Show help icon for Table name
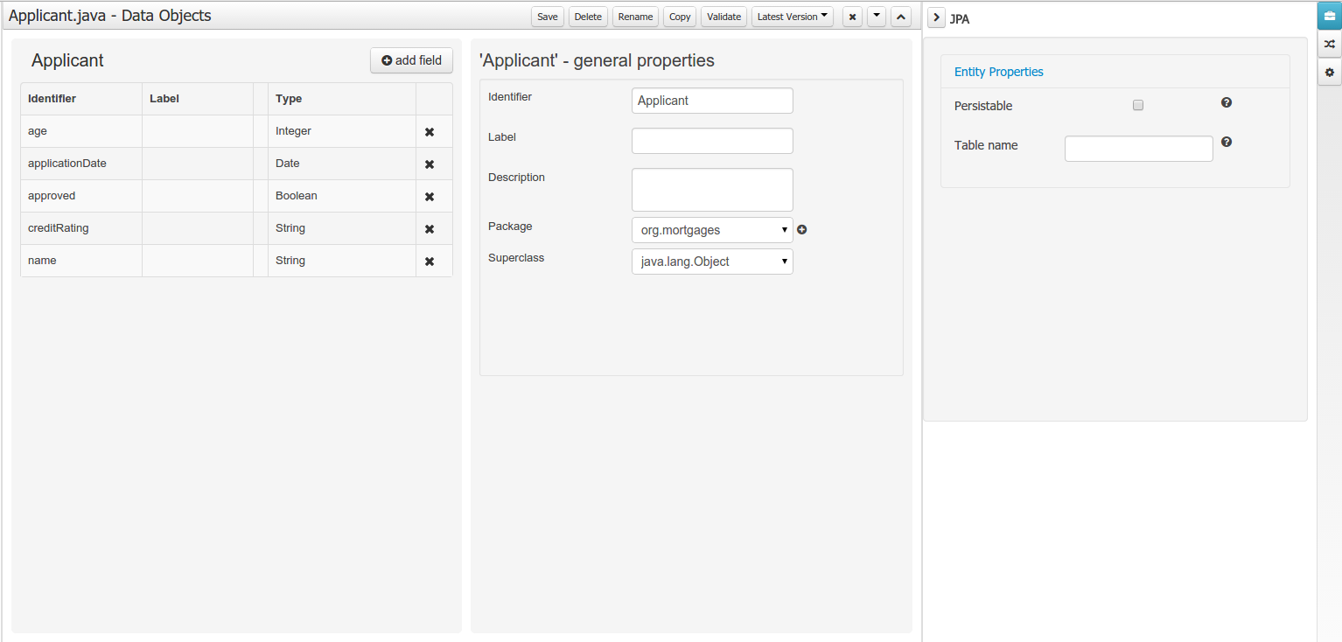This screenshot has width=1342, height=642. pos(1227,142)
